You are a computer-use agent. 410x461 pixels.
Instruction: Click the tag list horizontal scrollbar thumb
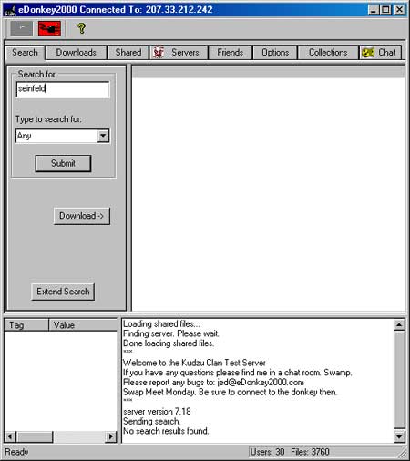click(35, 436)
